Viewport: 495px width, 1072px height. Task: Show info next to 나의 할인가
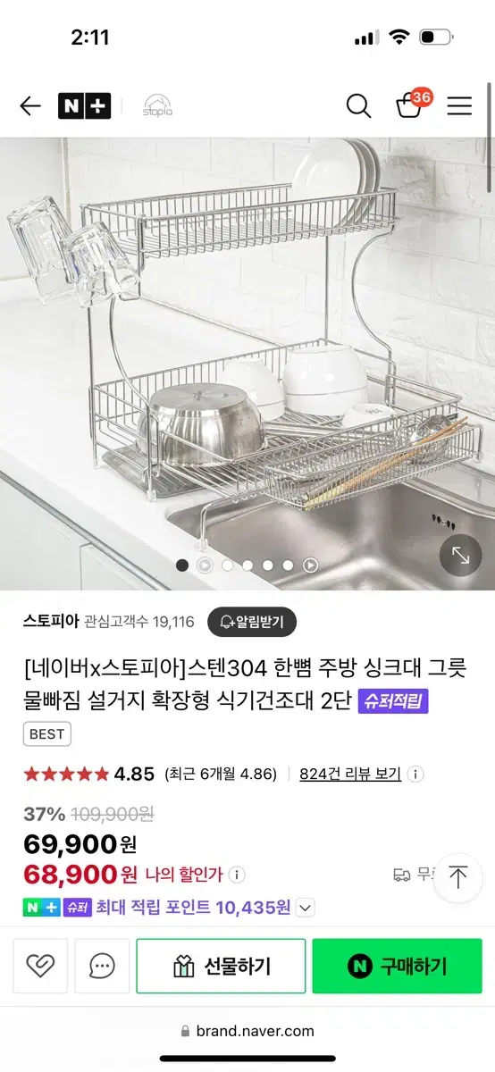237,875
